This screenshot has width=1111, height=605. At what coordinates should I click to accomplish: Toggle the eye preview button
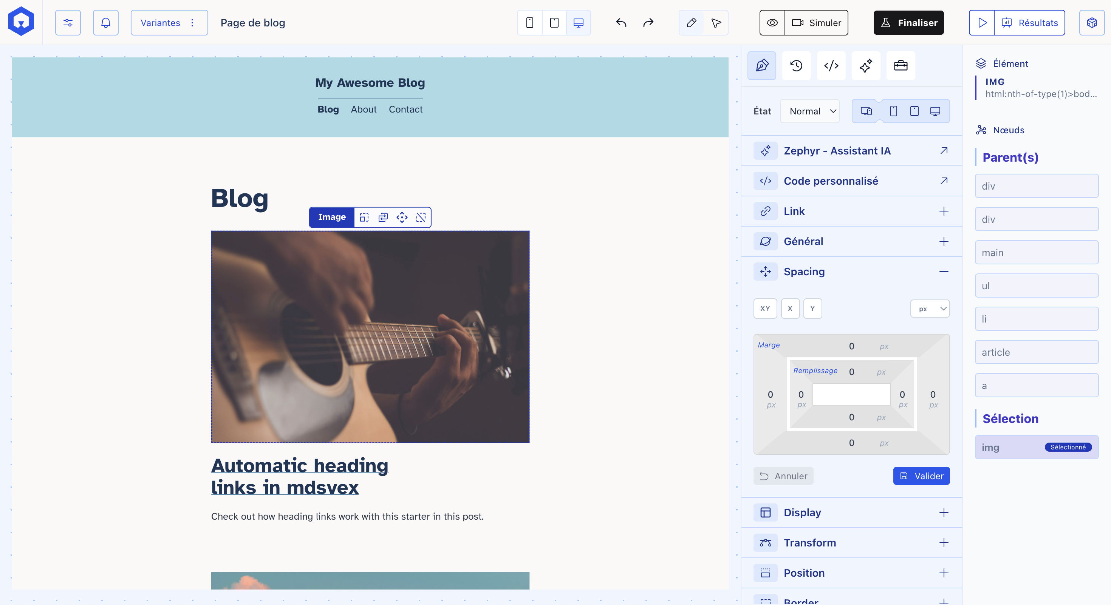(772, 23)
